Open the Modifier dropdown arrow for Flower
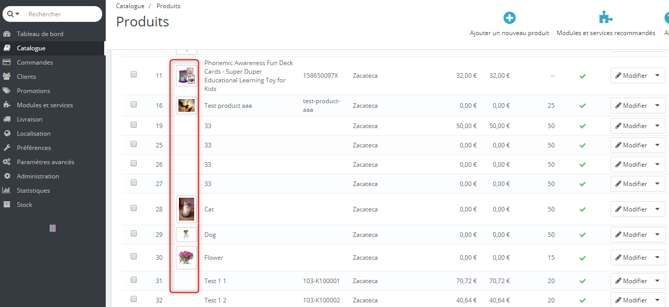Image resolution: width=669 pixels, height=307 pixels. pyautogui.click(x=658, y=258)
